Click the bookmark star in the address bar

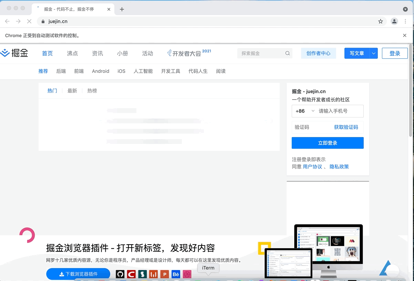tap(381, 21)
